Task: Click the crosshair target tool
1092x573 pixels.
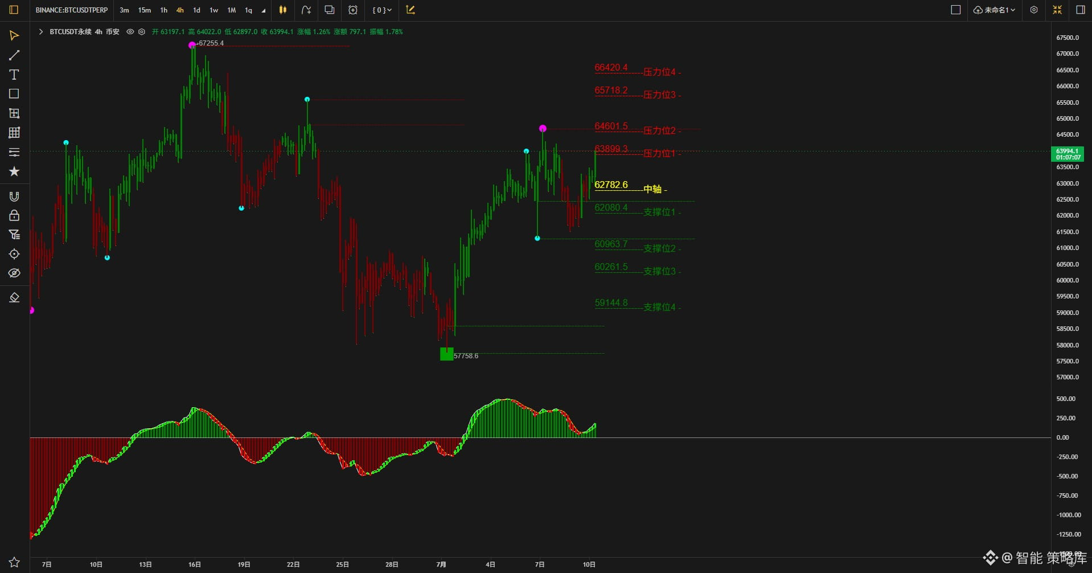Action: 14,254
